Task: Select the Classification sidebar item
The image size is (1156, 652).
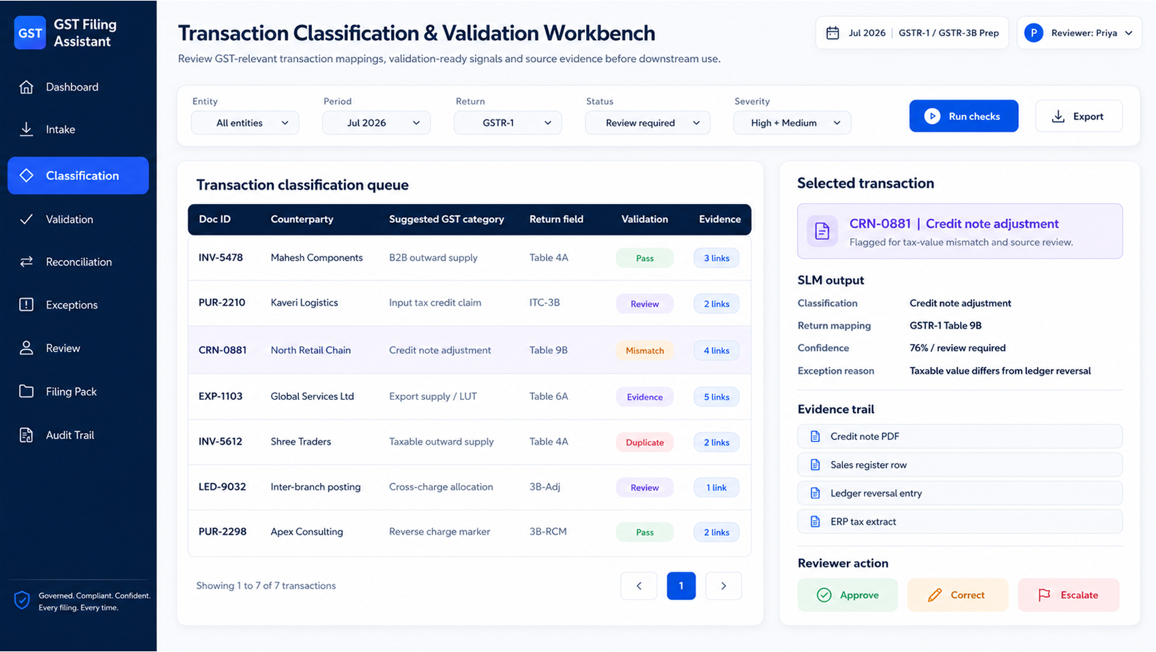Action: [x=78, y=176]
